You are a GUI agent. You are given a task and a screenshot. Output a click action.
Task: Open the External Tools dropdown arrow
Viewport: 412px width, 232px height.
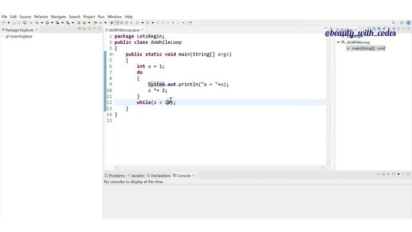pyautogui.click(x=73, y=23)
